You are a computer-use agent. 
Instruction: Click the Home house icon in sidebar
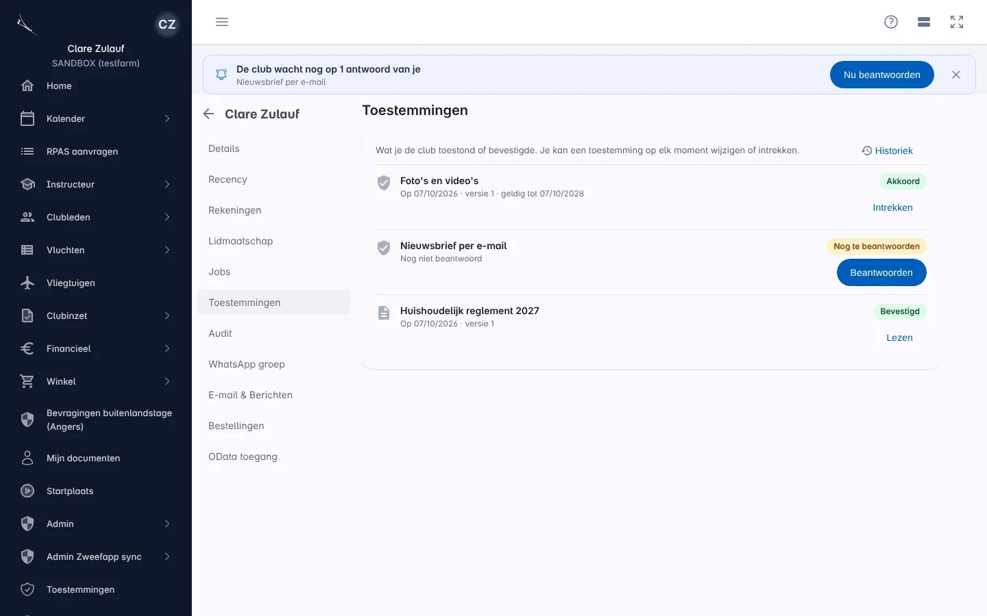coord(27,86)
